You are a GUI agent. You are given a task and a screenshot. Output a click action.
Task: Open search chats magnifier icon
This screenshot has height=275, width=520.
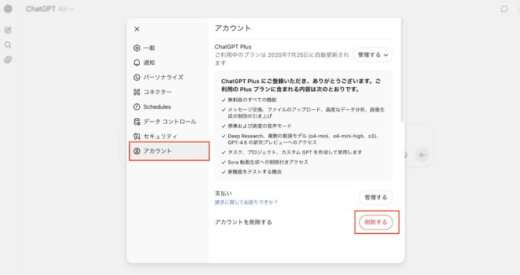[x=8, y=45]
